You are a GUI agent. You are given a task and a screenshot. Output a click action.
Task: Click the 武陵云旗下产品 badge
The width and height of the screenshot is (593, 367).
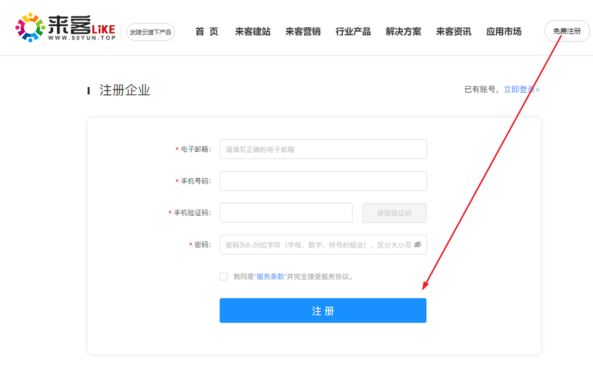[x=150, y=32]
